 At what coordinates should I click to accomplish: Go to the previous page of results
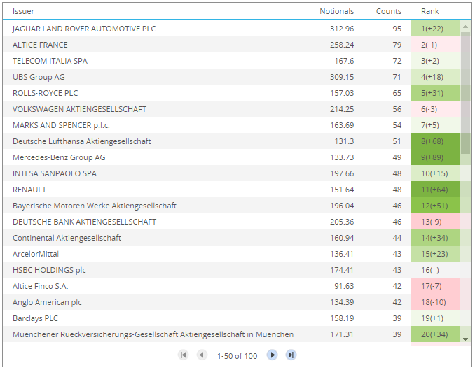coord(202,355)
